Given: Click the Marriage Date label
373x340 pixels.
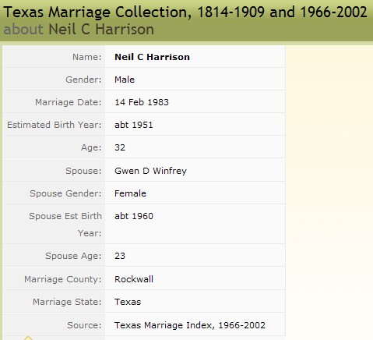Looking at the screenshot, I should pyautogui.click(x=69, y=102).
